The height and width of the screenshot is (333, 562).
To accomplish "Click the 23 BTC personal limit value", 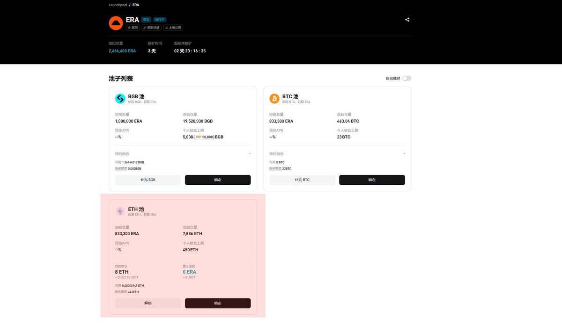I will [344, 137].
